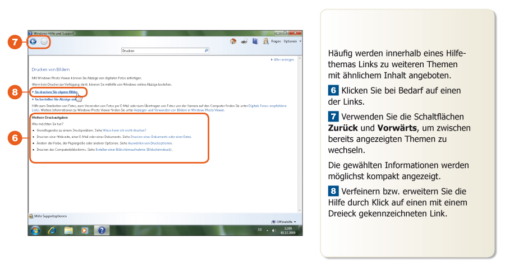Click in the search field containing 'Drucken'
Viewport: 505px width, 269px height.
click(x=162, y=50)
